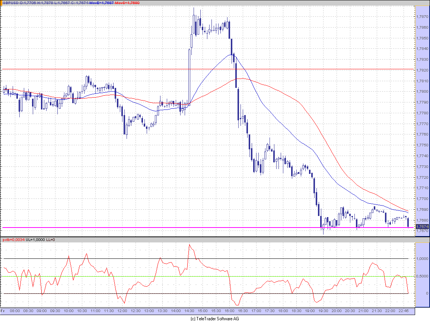Click the 0,5000 indicator scale label
Screen dimensions: 430x321
[x=422, y=276]
